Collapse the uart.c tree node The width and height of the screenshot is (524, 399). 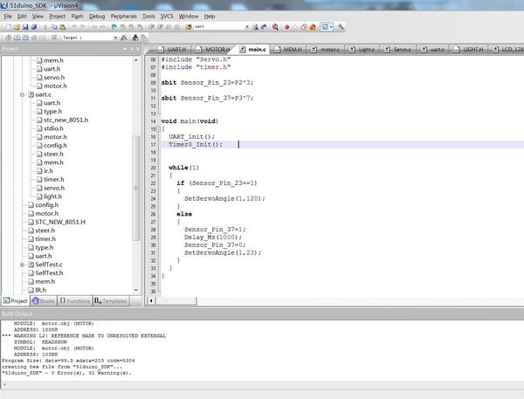[24, 93]
